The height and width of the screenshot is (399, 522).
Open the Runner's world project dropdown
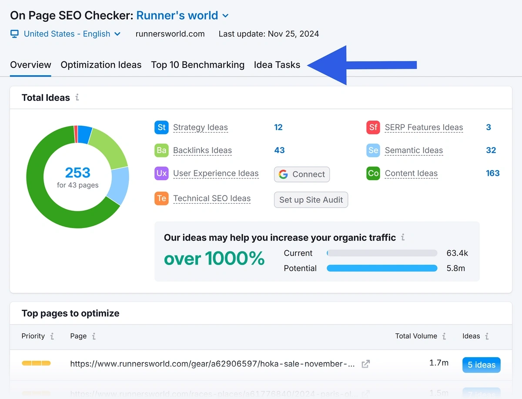click(182, 16)
